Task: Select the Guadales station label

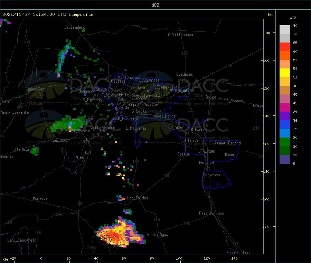Action: 185,74
